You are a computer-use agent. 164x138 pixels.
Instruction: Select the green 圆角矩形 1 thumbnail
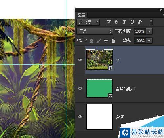coord(99,88)
